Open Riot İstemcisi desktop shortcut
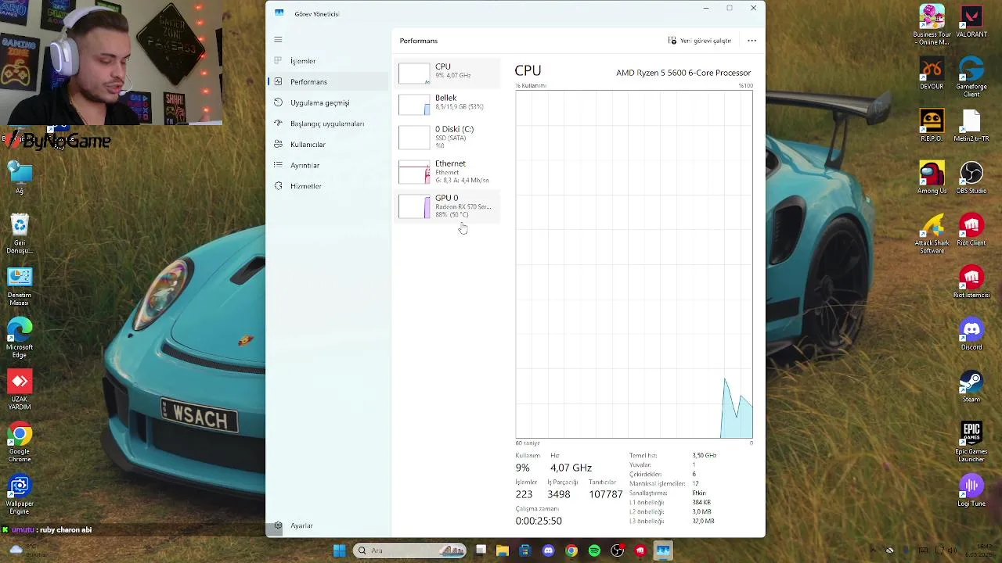Screen dimensions: 1002x563 (x=971, y=282)
